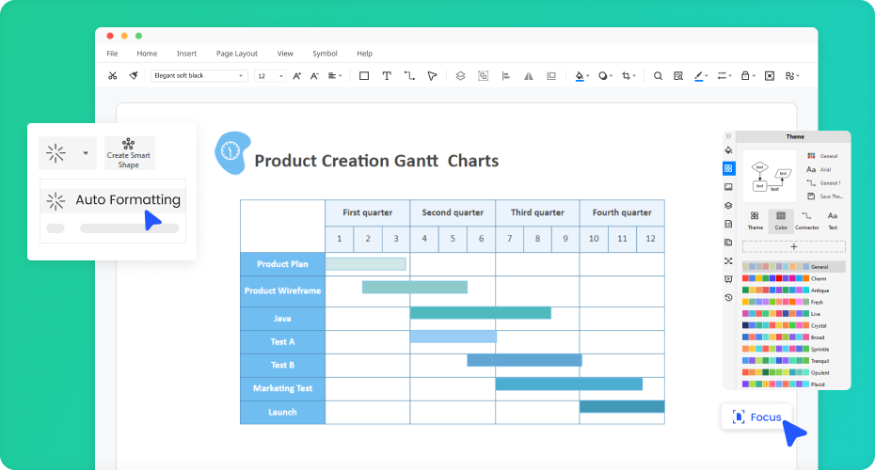Image resolution: width=875 pixels, height=470 pixels.
Task: Open the Layers icon in right sidebar
Action: pos(728,206)
